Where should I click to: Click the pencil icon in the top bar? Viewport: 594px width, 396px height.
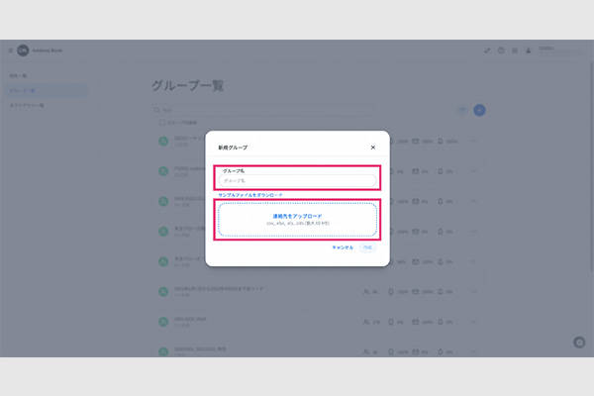point(487,50)
